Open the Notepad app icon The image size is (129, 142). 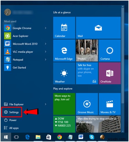(8, 60)
